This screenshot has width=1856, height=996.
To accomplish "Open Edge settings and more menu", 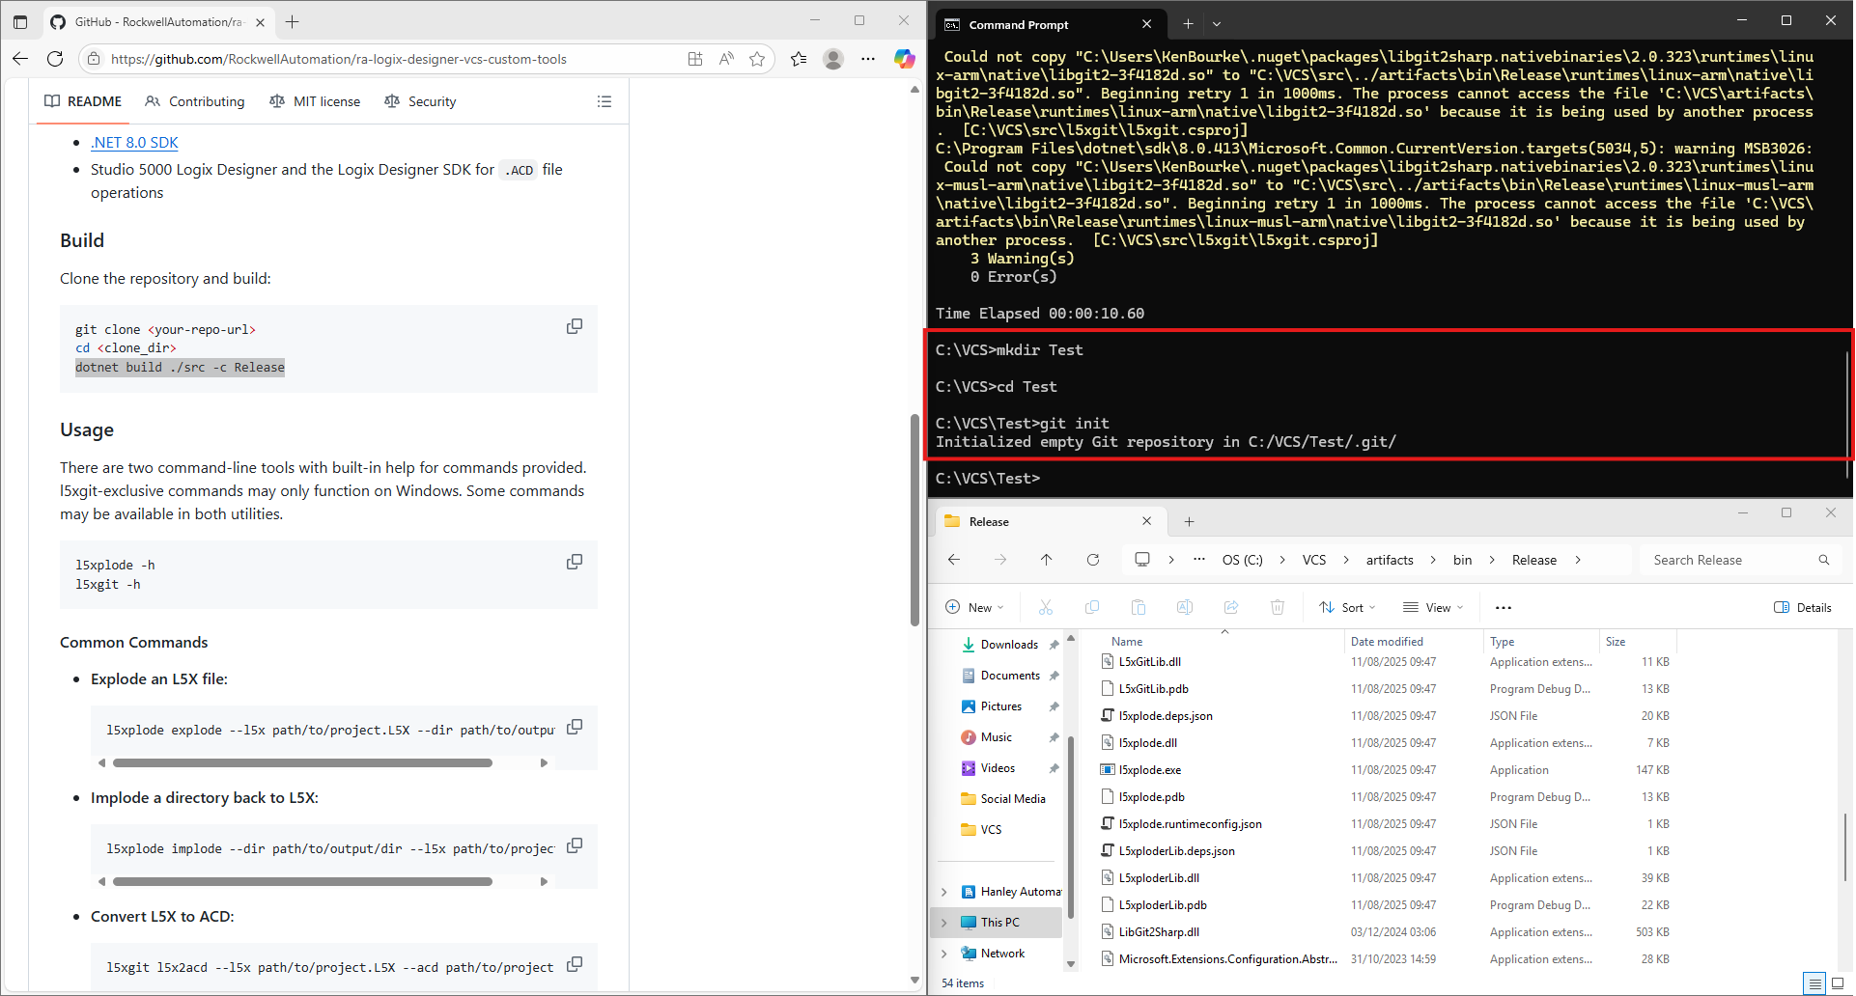I will click(868, 59).
